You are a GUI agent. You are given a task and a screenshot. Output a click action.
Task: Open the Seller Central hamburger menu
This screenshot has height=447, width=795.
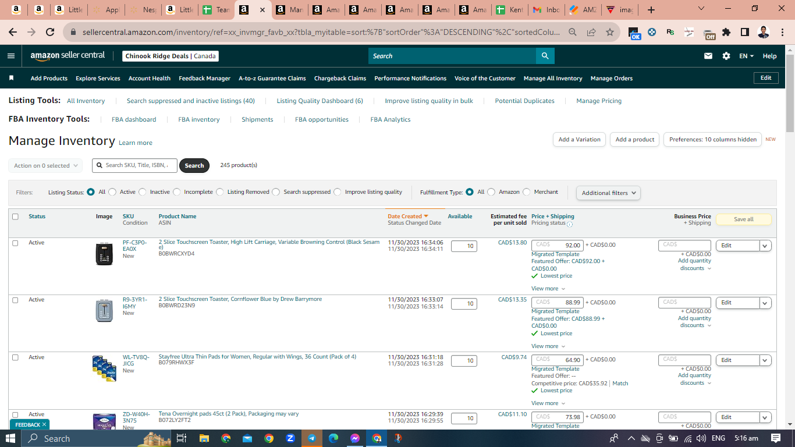click(11, 56)
